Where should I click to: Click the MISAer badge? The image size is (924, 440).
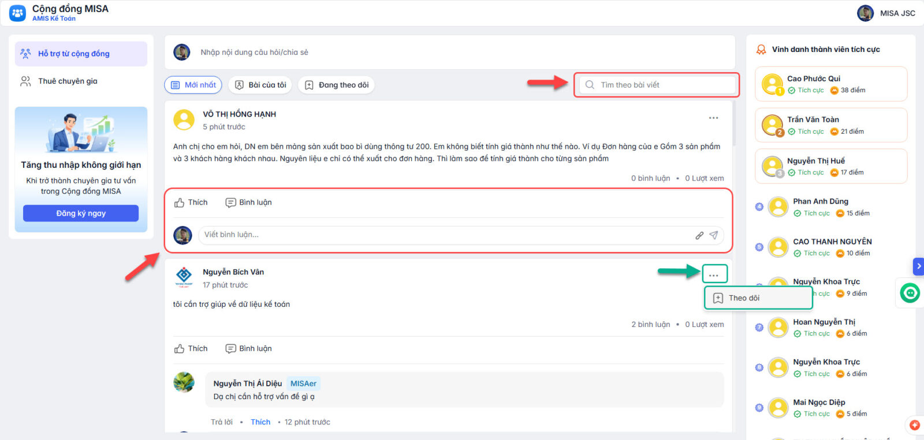tap(303, 383)
